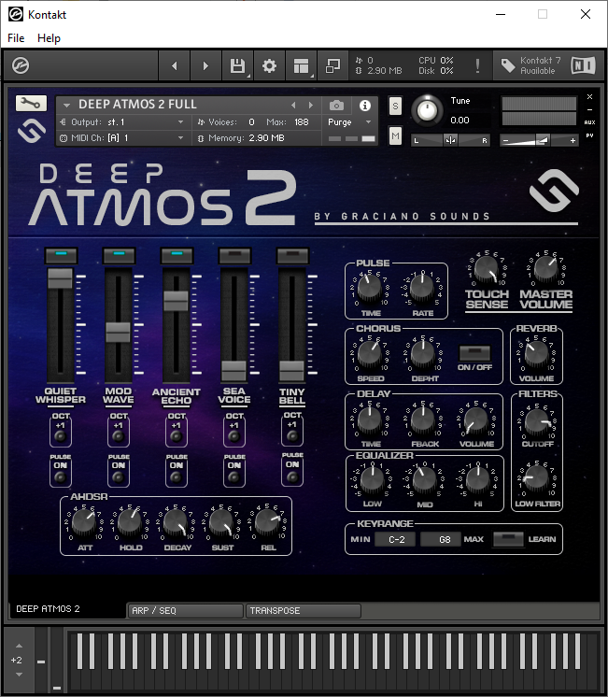
Task: Click the Graciano Sounds logo at right
Action: 554,191
